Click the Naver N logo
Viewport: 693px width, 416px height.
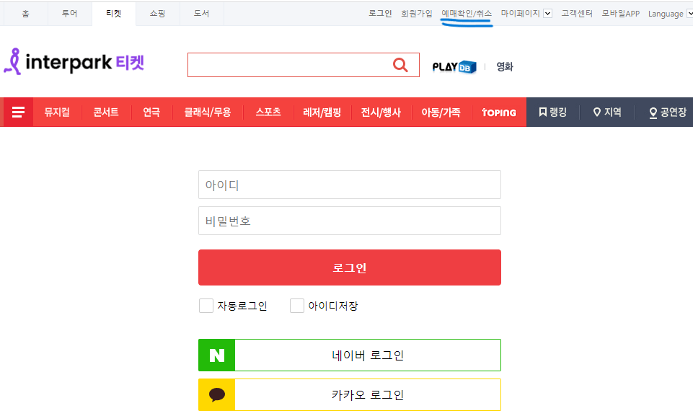click(x=217, y=355)
